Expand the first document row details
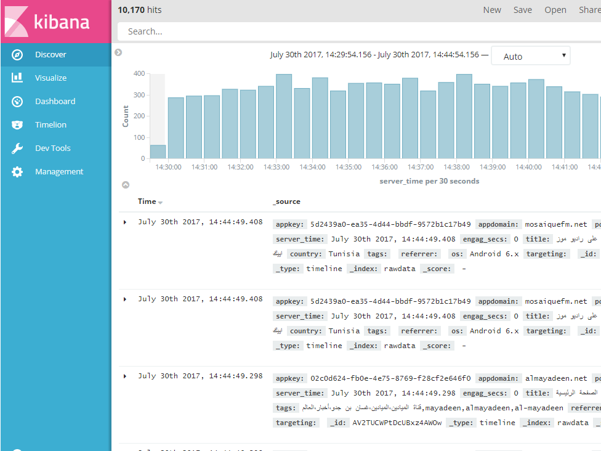The width and height of the screenshot is (601, 451). [x=126, y=222]
